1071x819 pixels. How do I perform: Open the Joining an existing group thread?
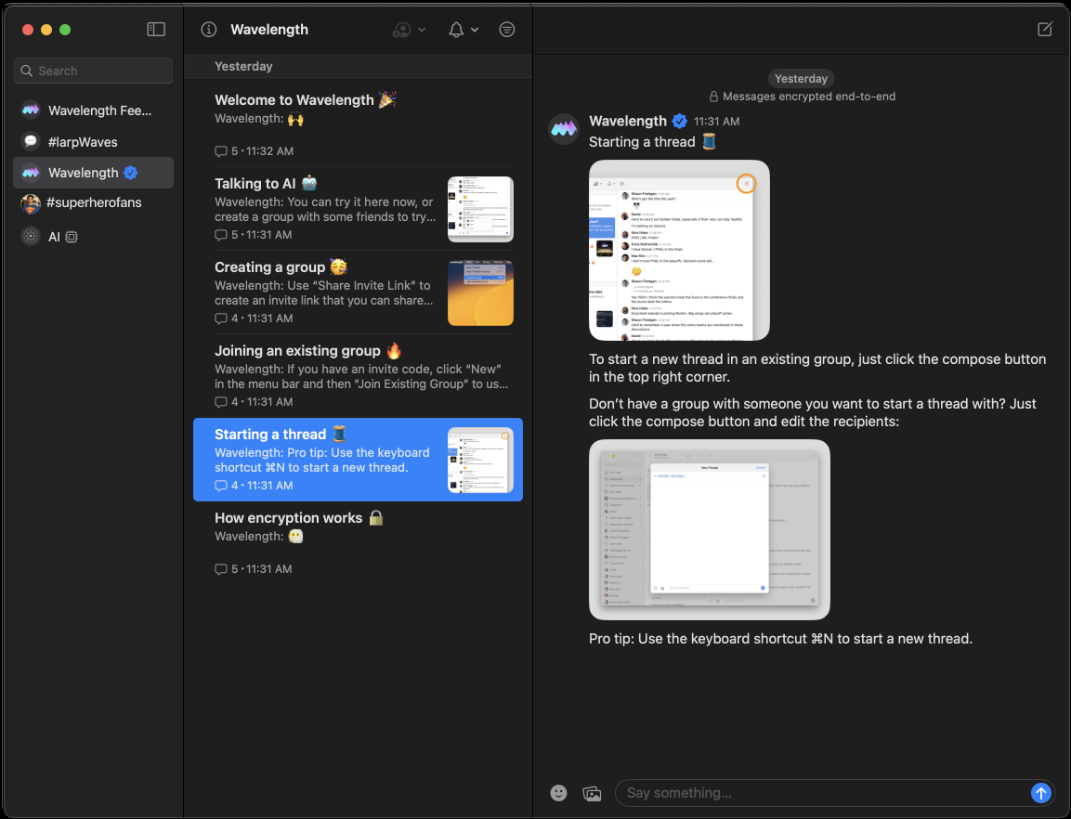tap(358, 376)
